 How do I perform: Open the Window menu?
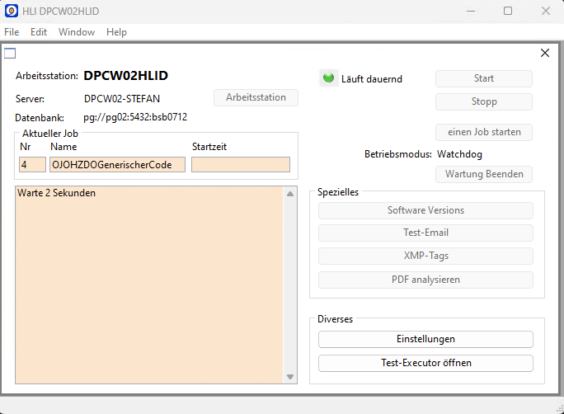[77, 32]
